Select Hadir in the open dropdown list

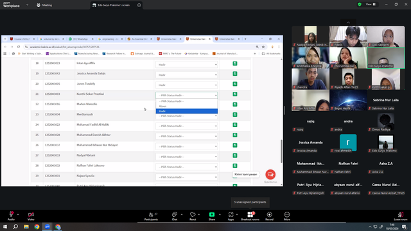187,111
